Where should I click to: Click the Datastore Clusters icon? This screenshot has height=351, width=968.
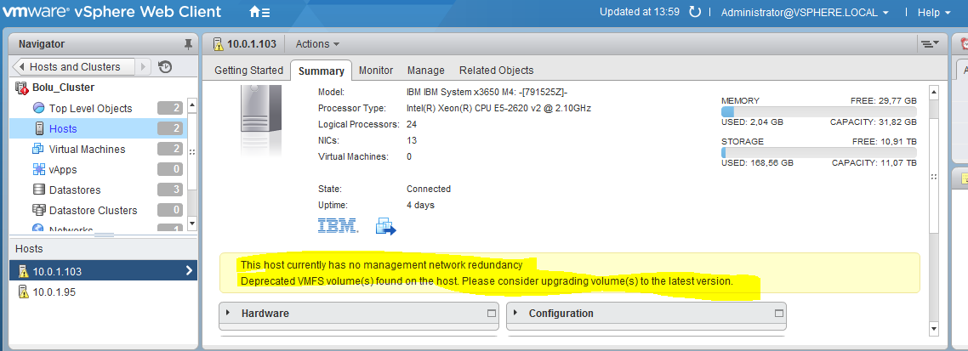[38, 210]
